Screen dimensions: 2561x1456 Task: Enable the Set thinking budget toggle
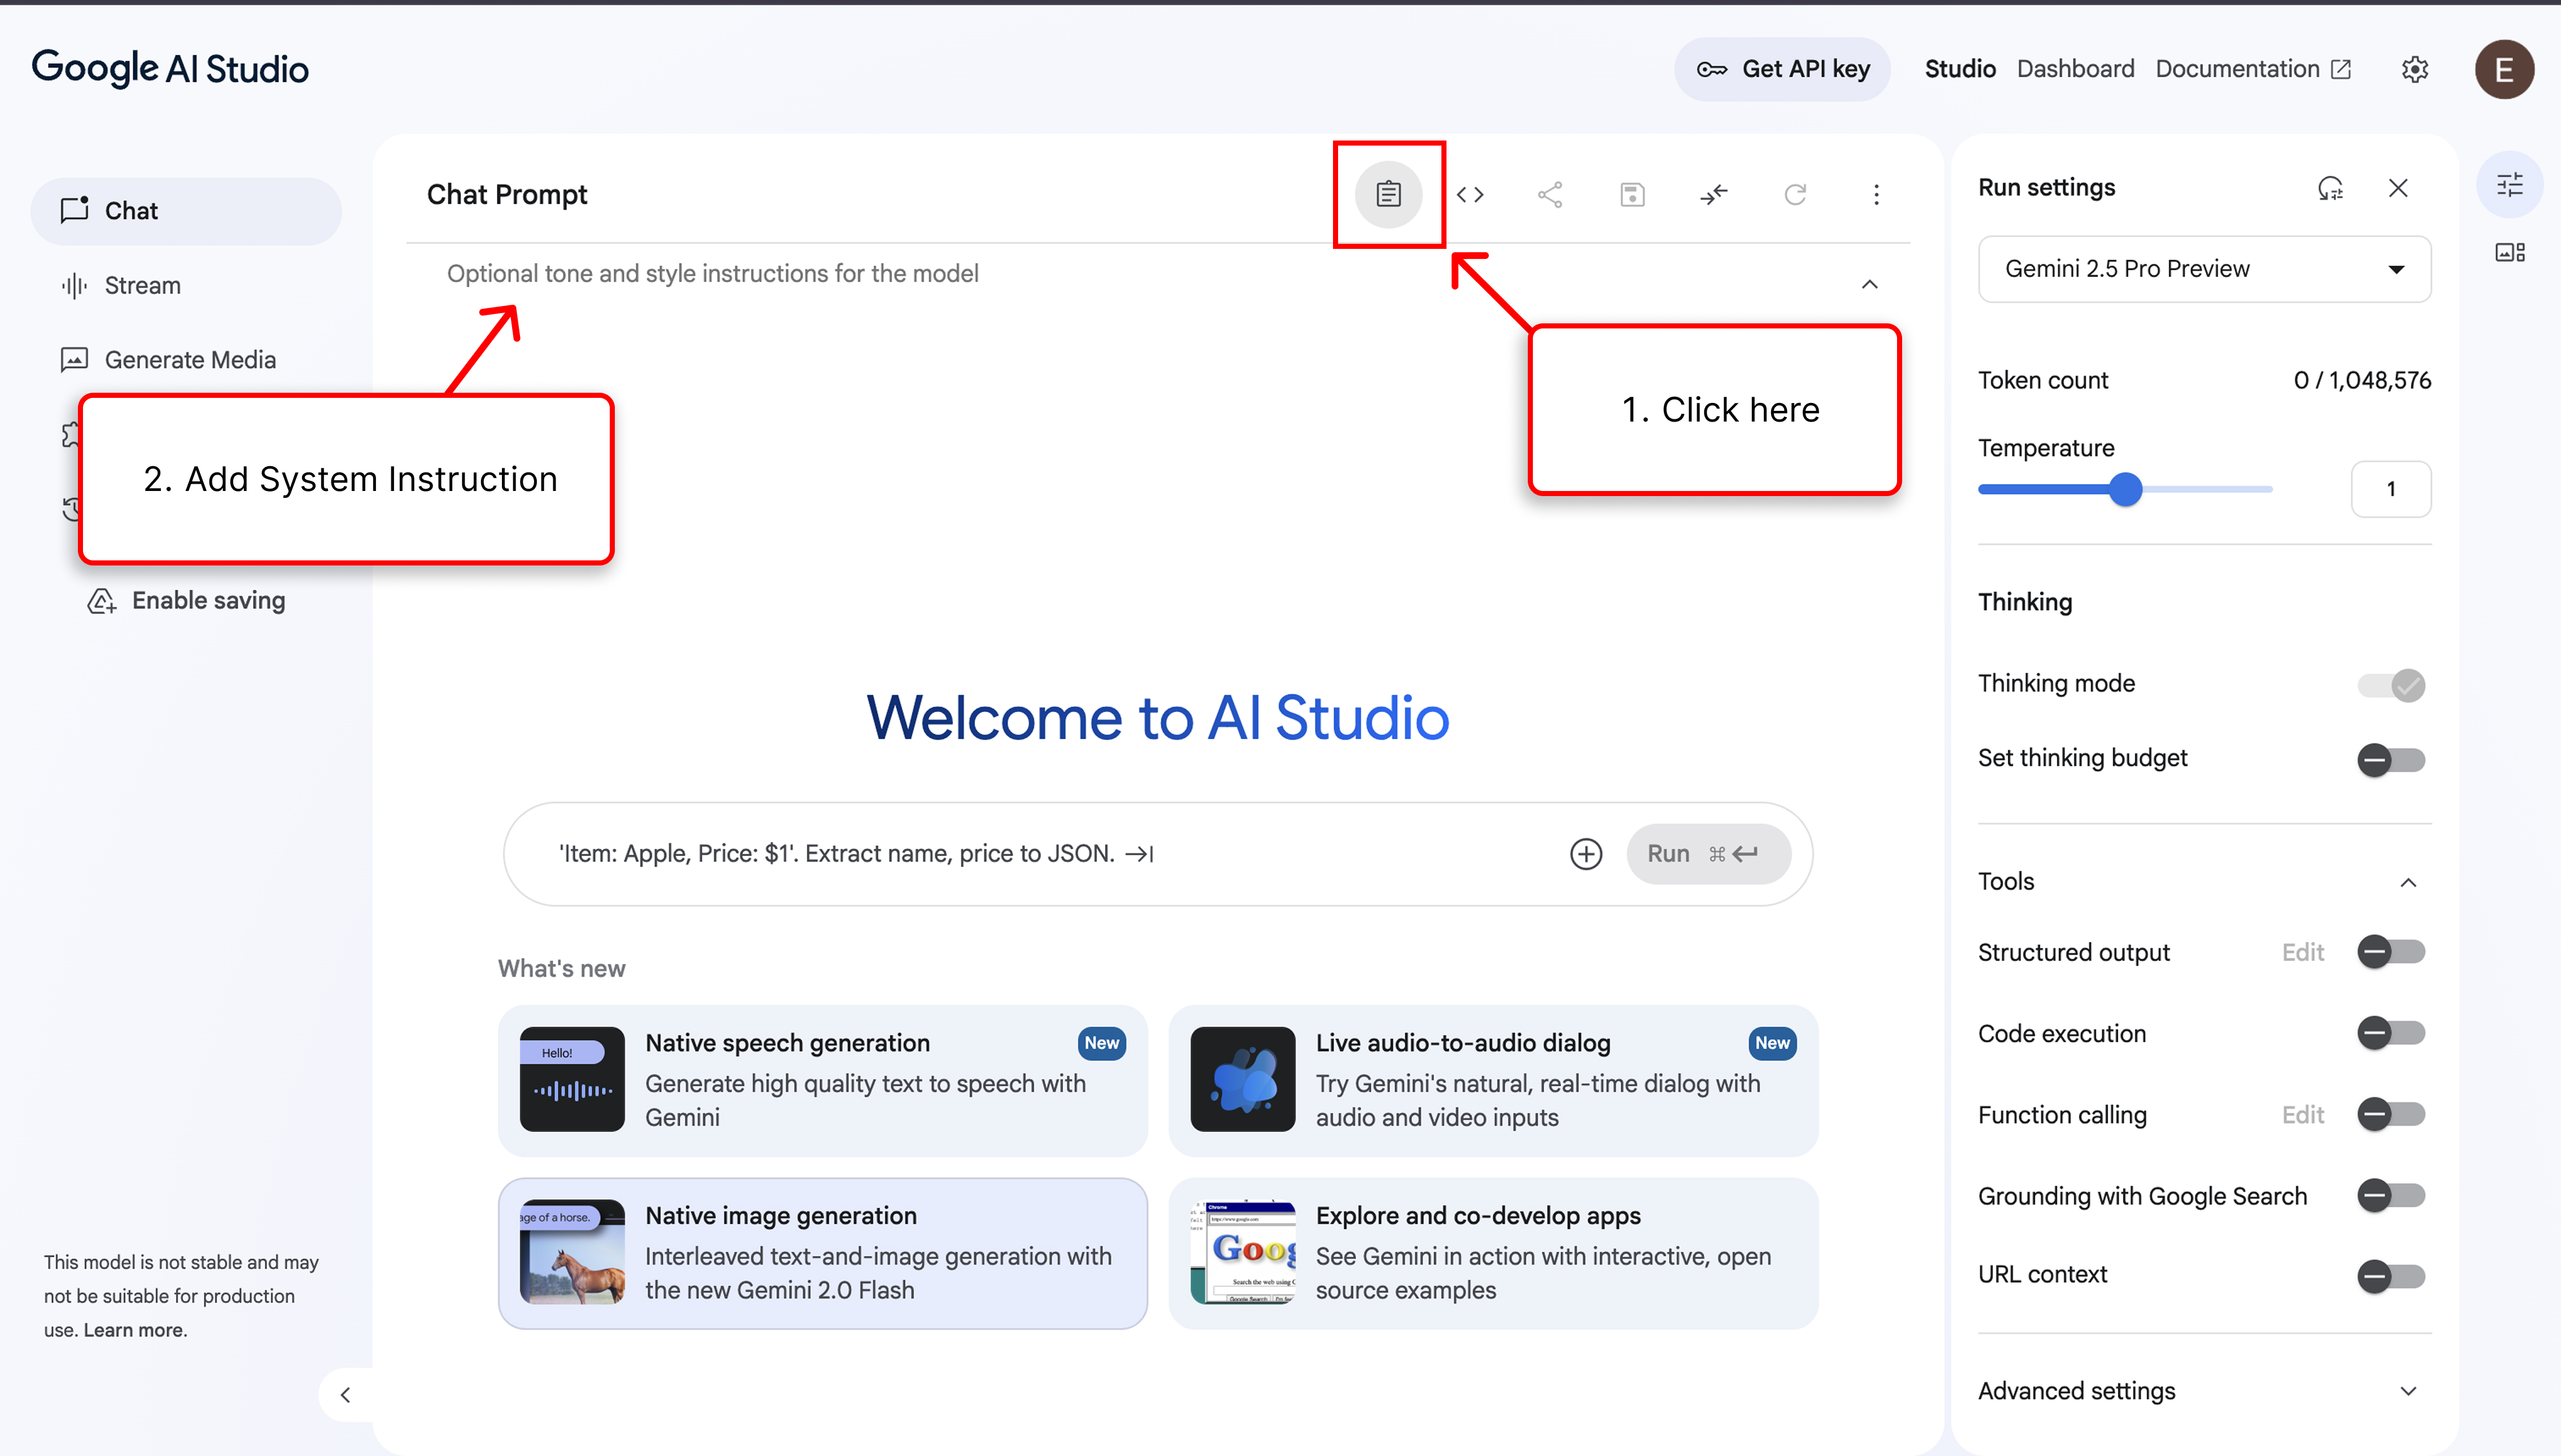tap(2391, 759)
